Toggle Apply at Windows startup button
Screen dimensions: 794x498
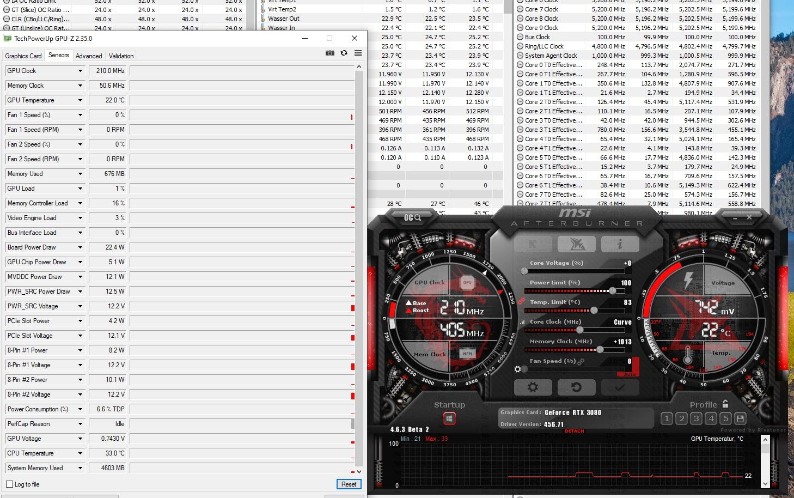(449, 418)
